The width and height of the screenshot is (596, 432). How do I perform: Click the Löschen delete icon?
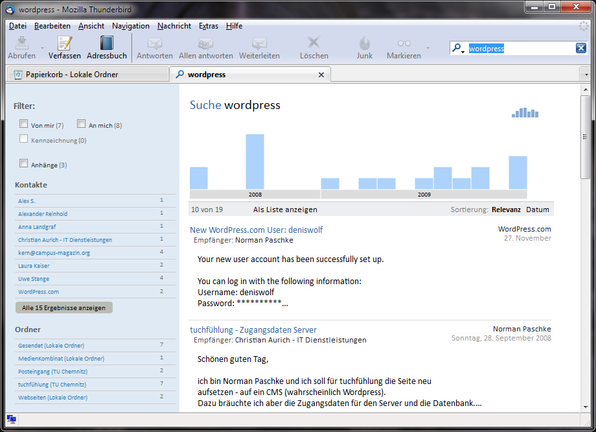point(314,42)
